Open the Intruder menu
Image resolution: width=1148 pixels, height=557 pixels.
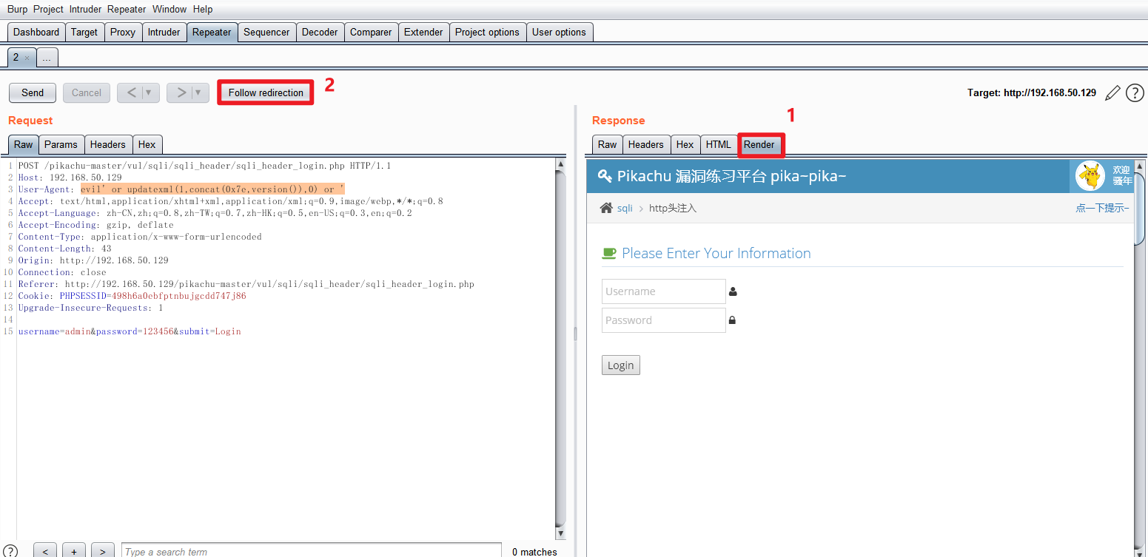click(x=85, y=10)
